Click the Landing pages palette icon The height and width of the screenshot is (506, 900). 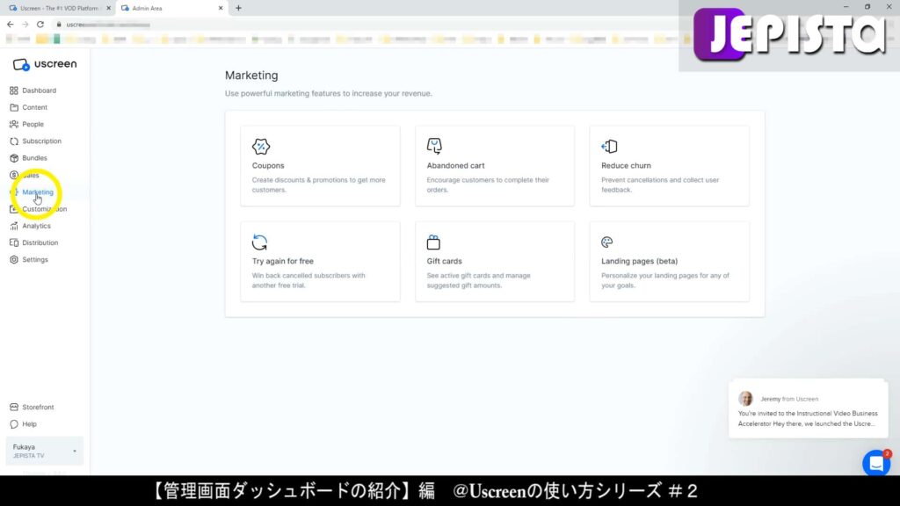[x=606, y=242]
